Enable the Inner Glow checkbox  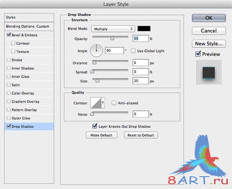pos(9,76)
